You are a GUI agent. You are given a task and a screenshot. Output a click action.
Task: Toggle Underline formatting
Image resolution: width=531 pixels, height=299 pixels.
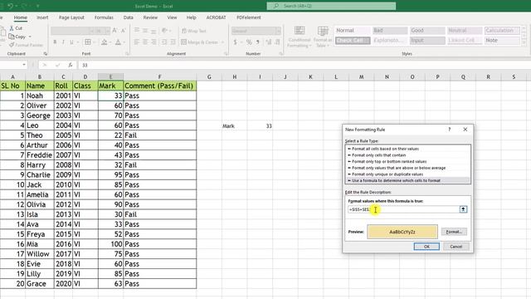click(71, 42)
